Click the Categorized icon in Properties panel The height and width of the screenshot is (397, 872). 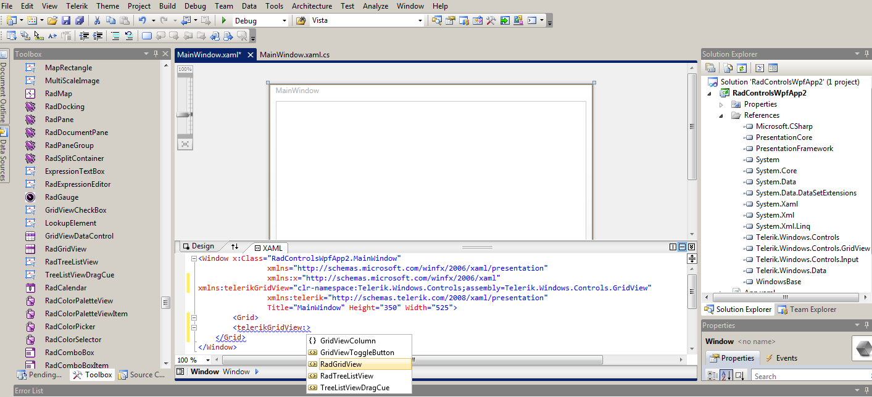coord(712,375)
